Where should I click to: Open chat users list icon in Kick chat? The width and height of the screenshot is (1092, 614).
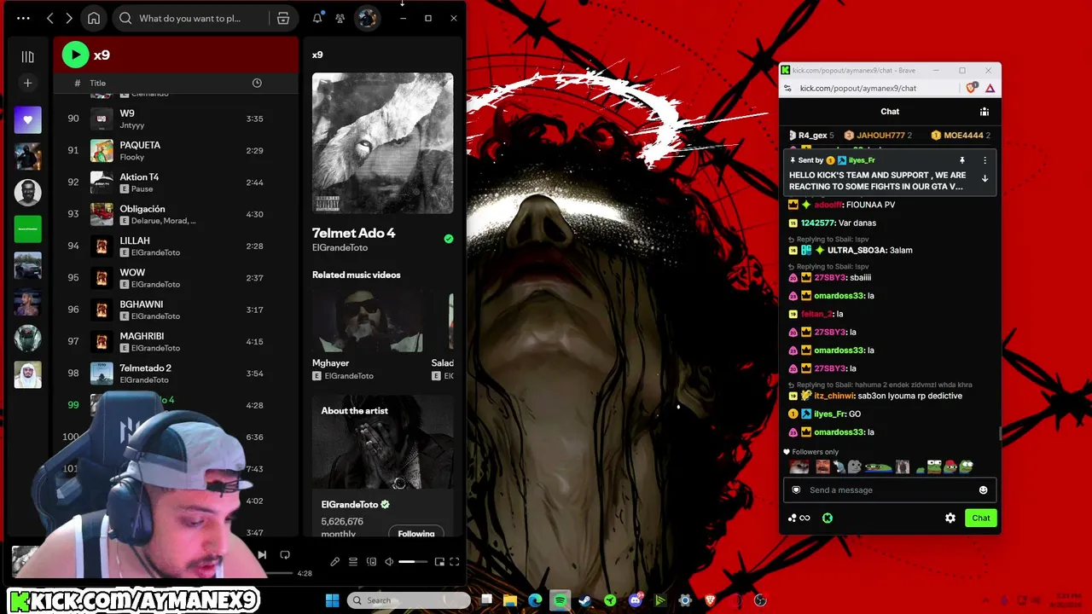(985, 112)
